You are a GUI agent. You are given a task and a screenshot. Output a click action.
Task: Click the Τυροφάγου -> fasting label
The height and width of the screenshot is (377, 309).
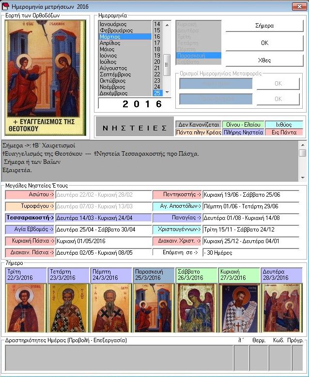pyautogui.click(x=30, y=206)
